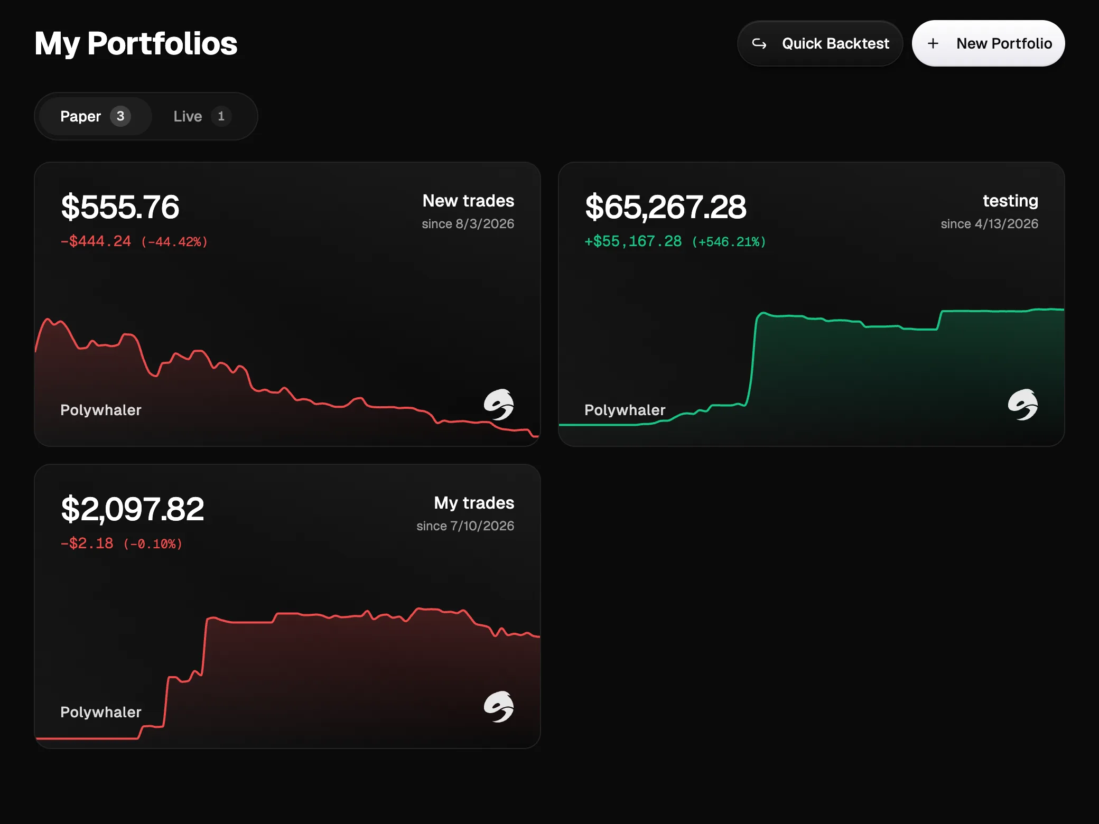Click the +$55,167.28 (+546.21%) gain figure
Screen dimensions: 1099x824
pos(675,241)
